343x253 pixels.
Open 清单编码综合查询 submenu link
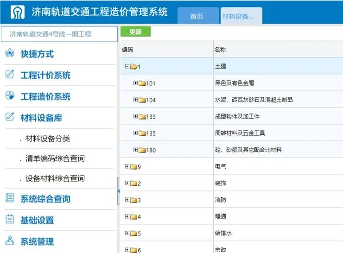coord(55,158)
